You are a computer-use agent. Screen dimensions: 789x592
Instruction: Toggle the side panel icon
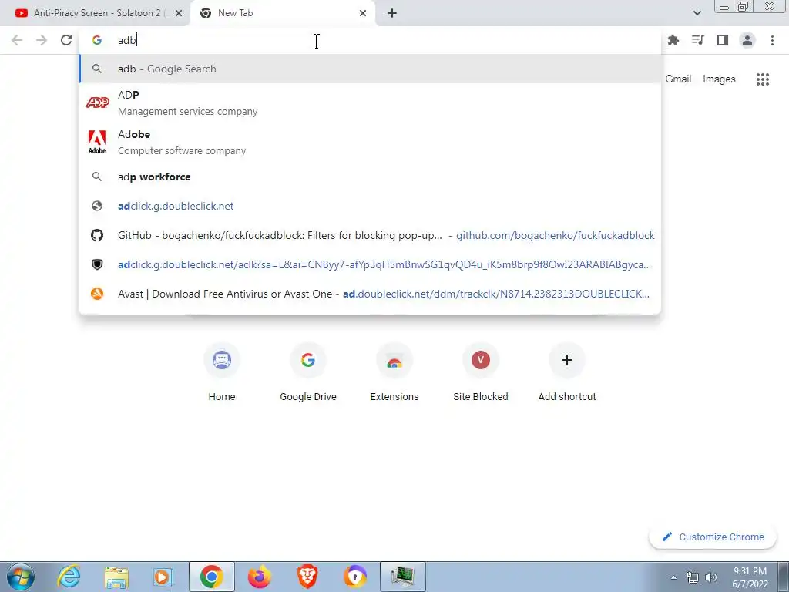click(723, 40)
